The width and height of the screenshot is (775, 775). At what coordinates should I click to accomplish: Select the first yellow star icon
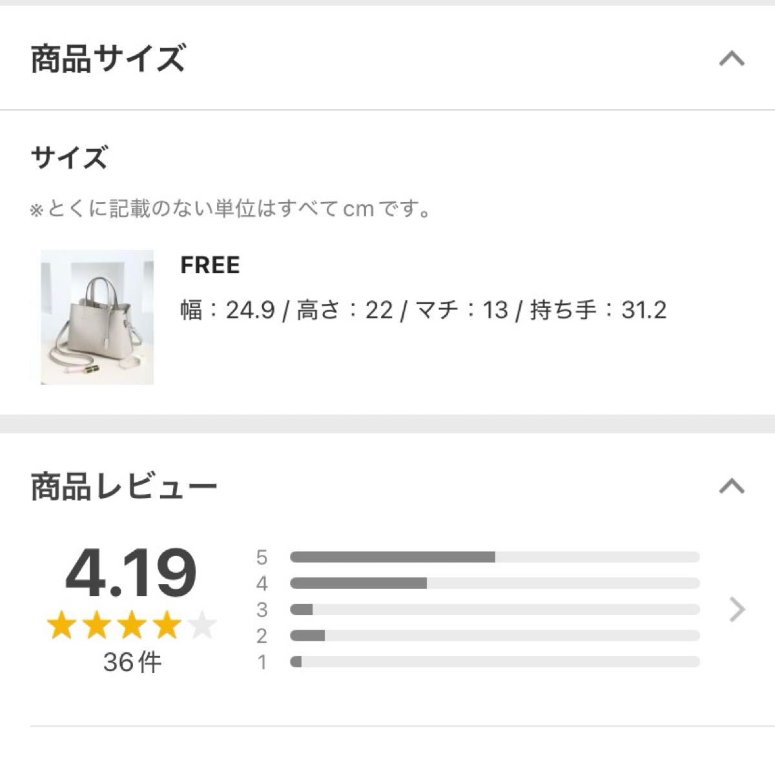pyautogui.click(x=60, y=623)
